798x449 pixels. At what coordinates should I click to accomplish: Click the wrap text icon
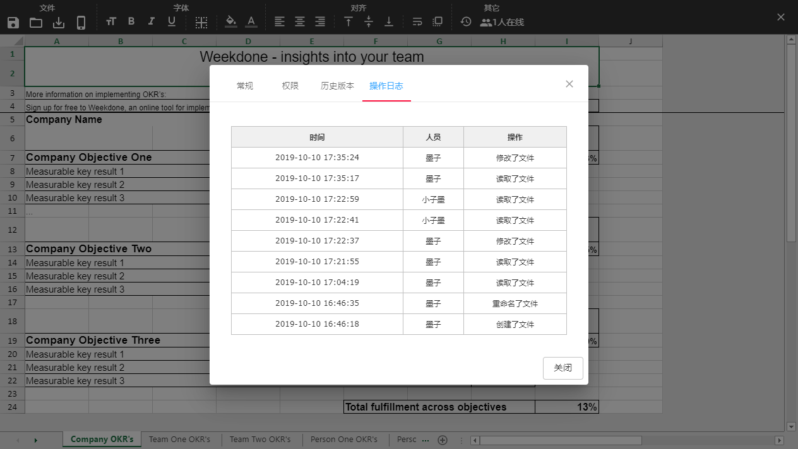pyautogui.click(x=417, y=21)
